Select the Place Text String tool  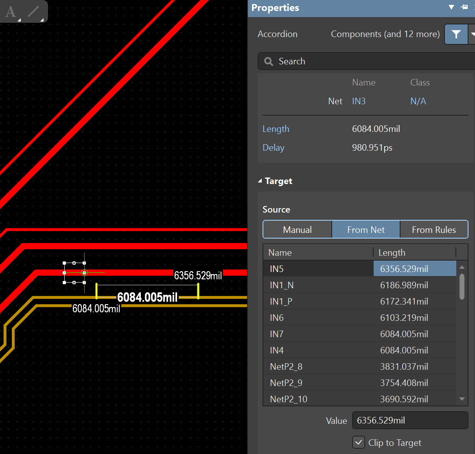tap(11, 11)
